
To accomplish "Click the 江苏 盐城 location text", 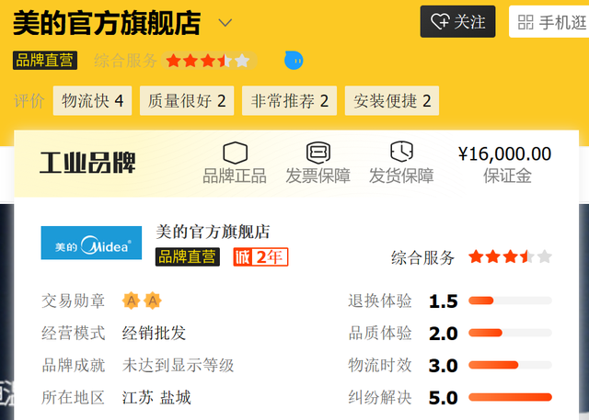I will (x=156, y=398).
